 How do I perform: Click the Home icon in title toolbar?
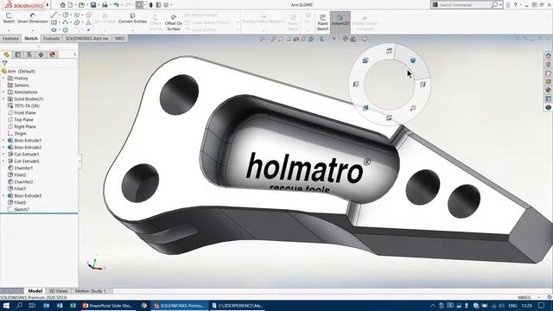(x=62, y=5)
